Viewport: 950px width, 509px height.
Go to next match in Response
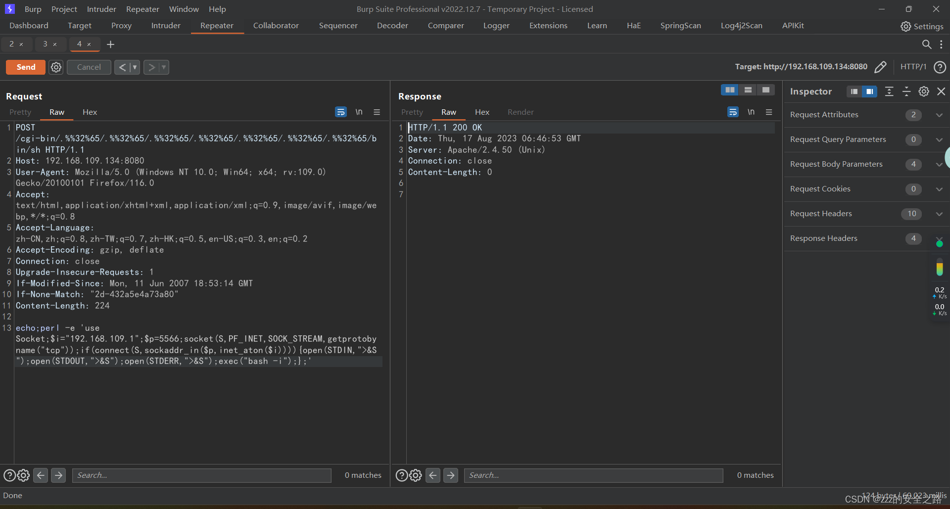(x=451, y=475)
